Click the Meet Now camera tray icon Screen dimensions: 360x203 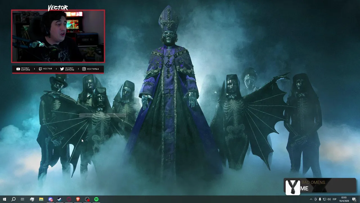click(315, 199)
